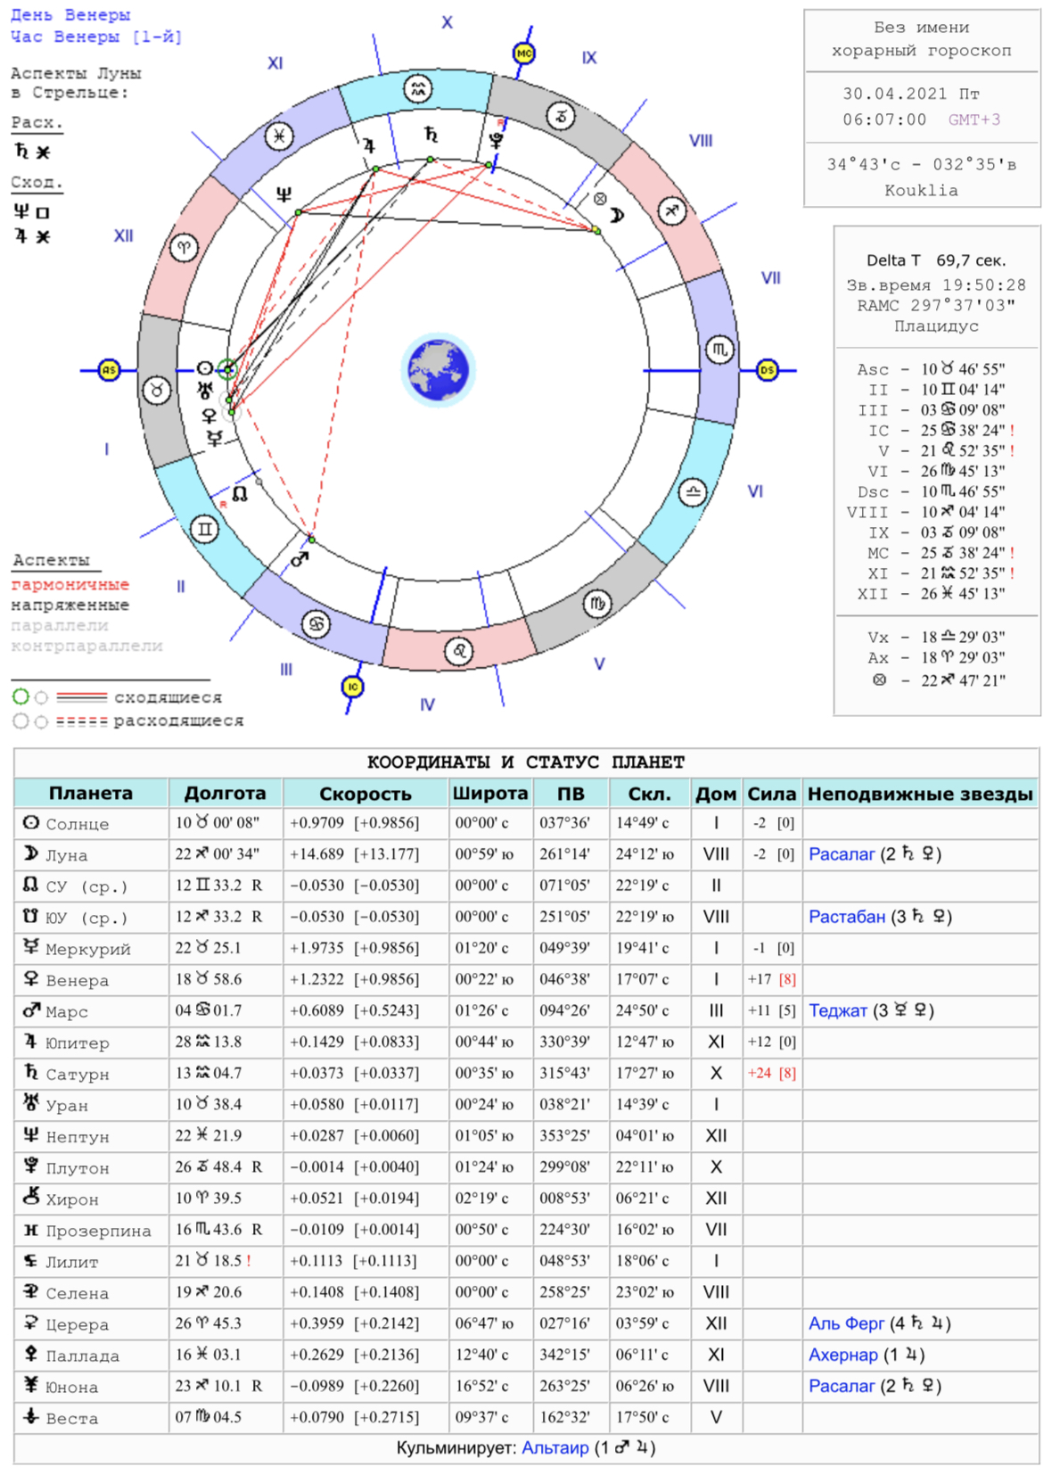Select the Scorpio sign on the zodiac ring
This screenshot has height=1483, width=1043.
tap(719, 350)
